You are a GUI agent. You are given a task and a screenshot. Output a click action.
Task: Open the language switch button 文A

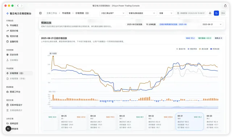[223, 13]
